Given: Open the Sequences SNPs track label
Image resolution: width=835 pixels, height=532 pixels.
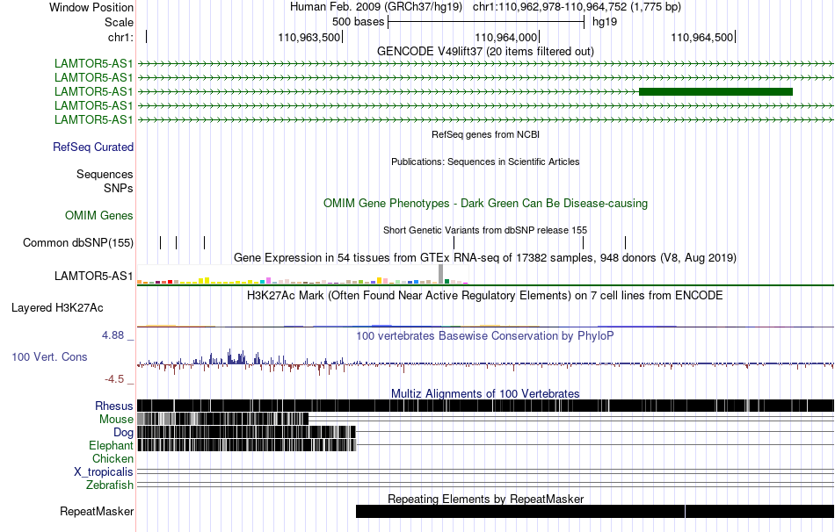Looking at the screenshot, I should 105,181.
